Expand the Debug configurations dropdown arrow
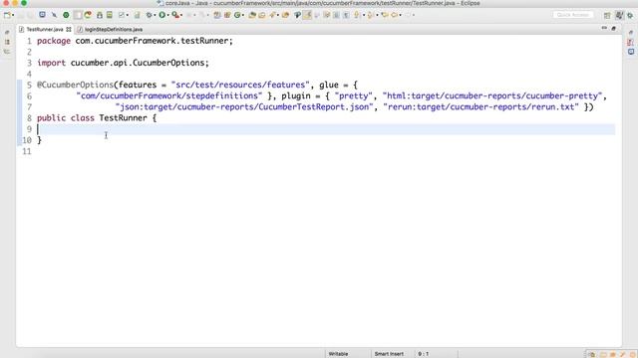The height and width of the screenshot is (358, 638). [155, 15]
